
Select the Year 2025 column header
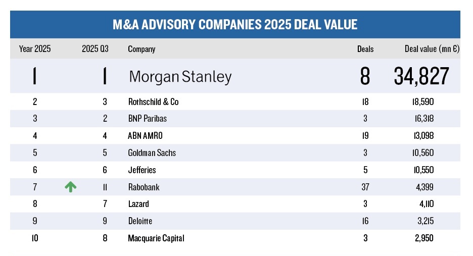tap(35, 49)
